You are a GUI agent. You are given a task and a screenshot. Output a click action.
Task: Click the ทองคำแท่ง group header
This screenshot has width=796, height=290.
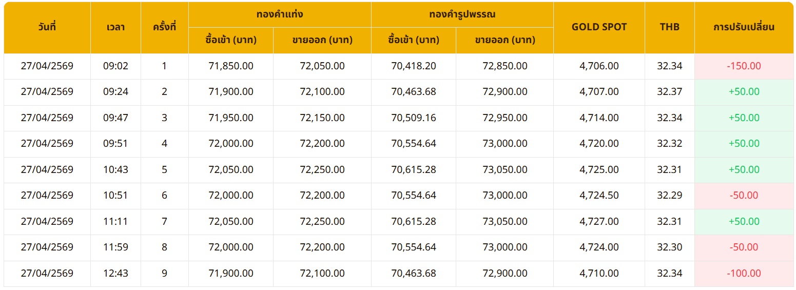(x=280, y=14)
